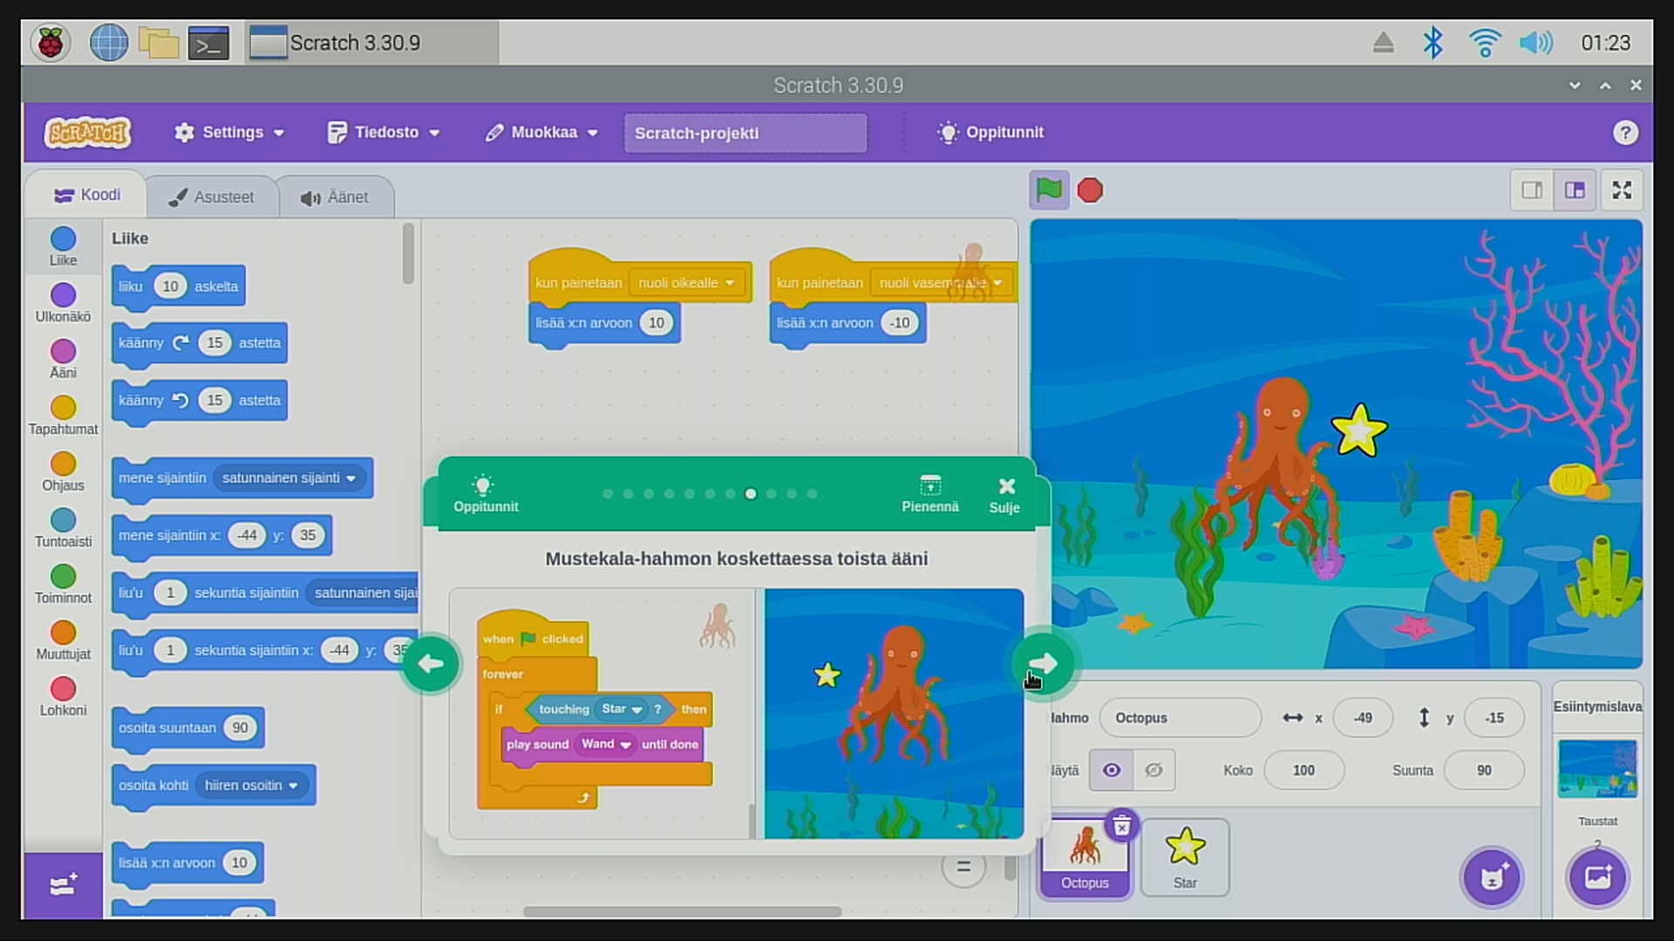Viewport: 1674px width, 941px height.
Task: Enter full screen stage mode
Action: point(1622,190)
